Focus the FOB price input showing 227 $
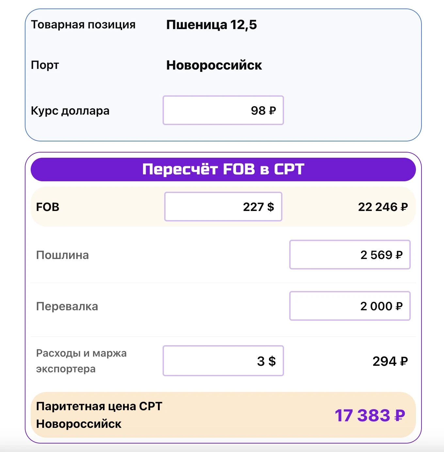The image size is (444, 452). coord(223,206)
